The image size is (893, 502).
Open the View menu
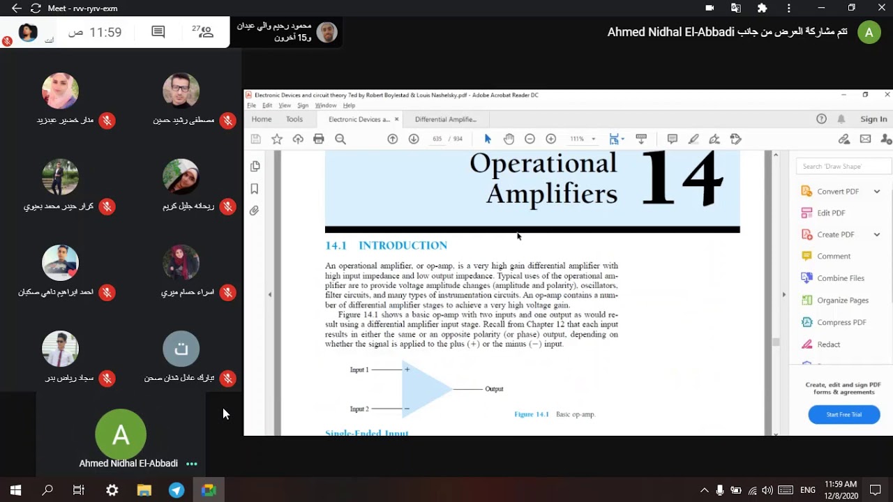coord(285,105)
